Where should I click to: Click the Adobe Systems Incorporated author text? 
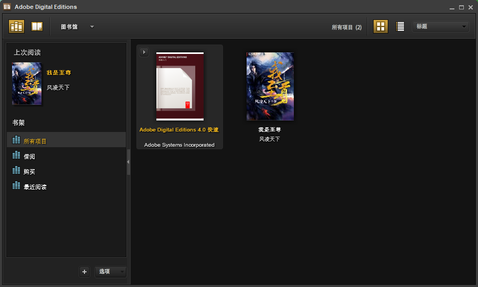(179, 145)
